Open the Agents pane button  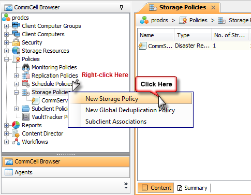(66, 172)
